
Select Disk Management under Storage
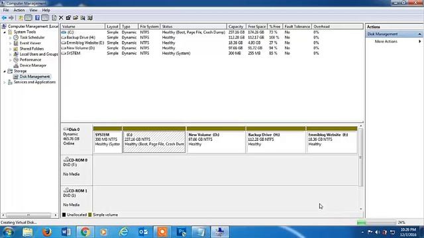click(34, 77)
